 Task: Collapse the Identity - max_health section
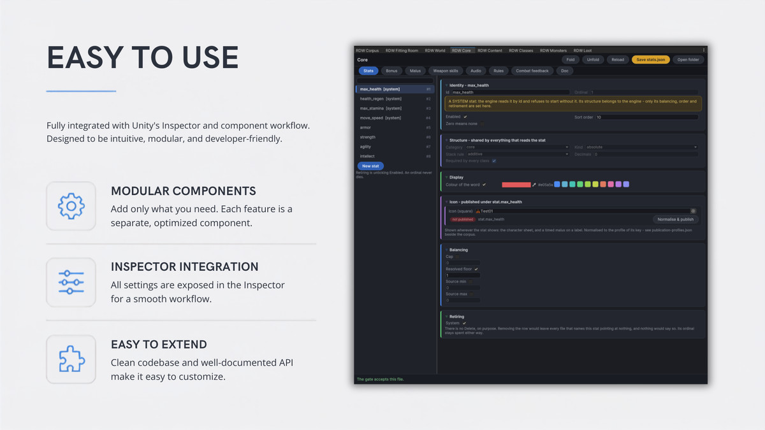click(446, 85)
